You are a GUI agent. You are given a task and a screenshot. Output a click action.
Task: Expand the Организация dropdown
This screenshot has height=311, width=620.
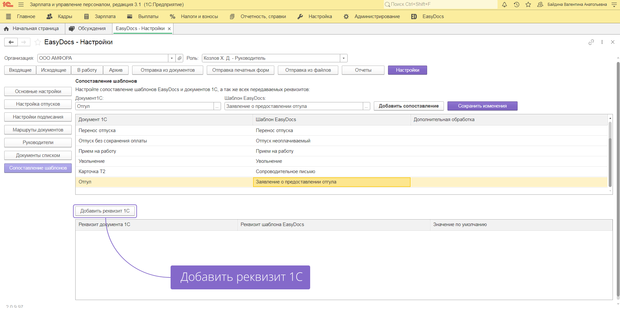click(x=172, y=58)
